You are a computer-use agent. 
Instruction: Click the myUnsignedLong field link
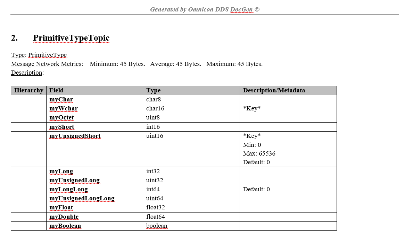(74, 180)
